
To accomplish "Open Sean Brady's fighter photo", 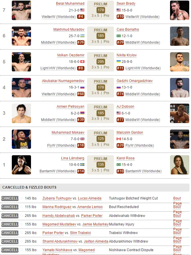I will click(x=179, y=10).
